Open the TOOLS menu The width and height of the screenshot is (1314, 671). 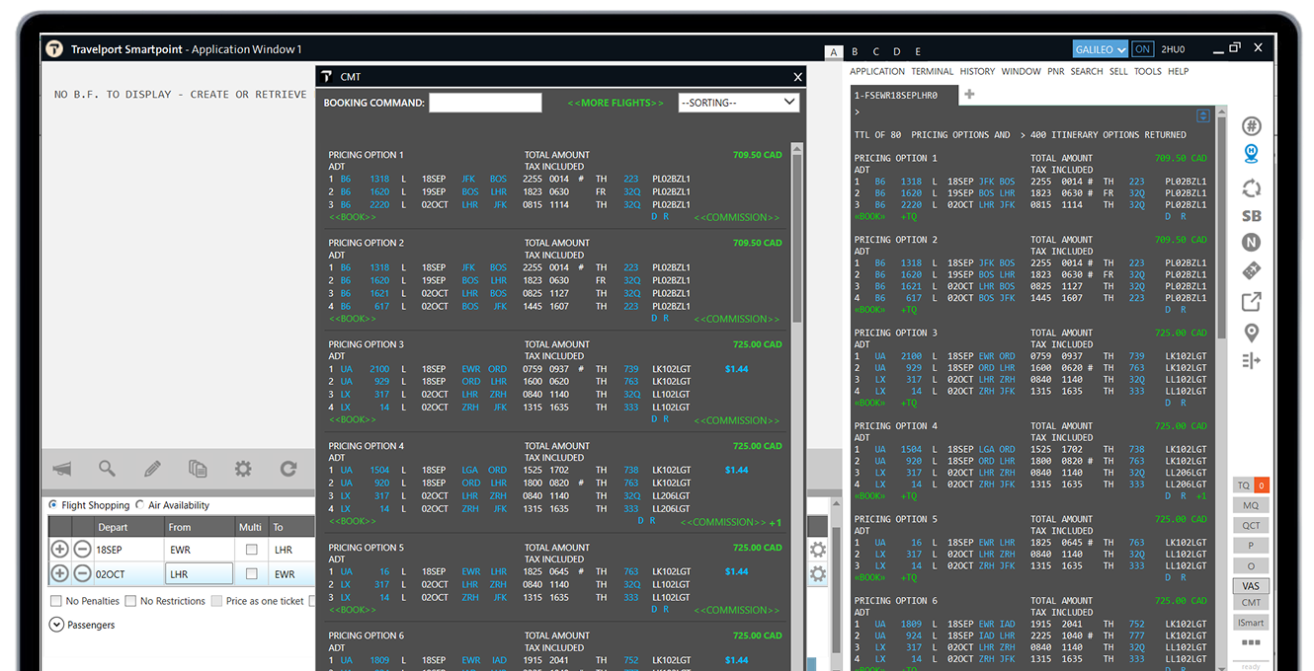point(1147,71)
